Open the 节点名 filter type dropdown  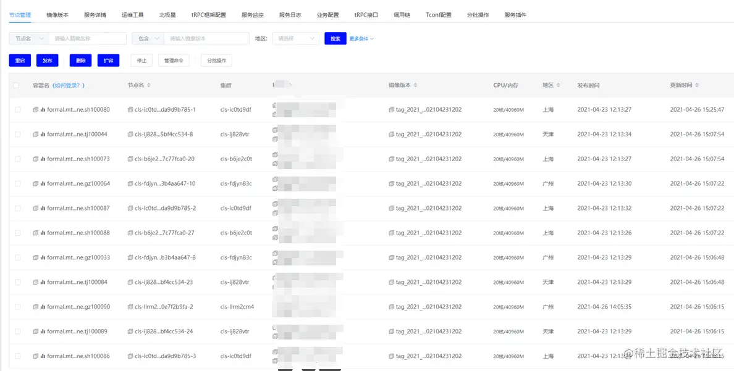28,38
